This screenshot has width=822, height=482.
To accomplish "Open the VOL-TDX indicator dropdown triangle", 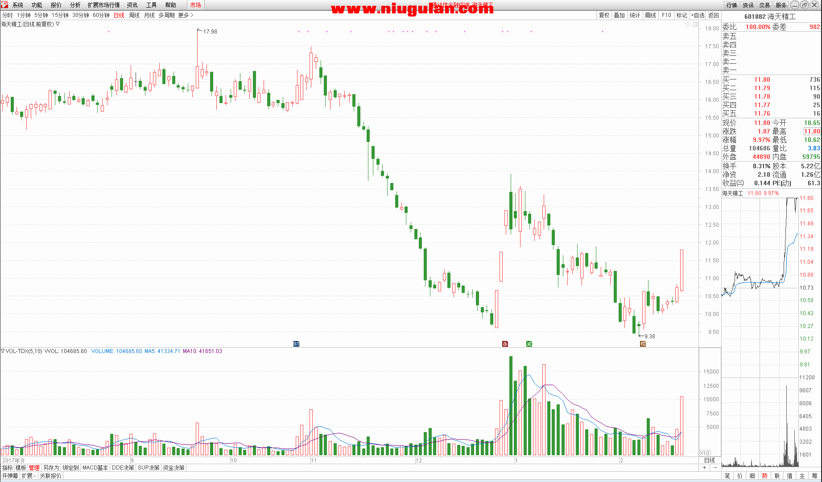I will (x=3, y=351).
